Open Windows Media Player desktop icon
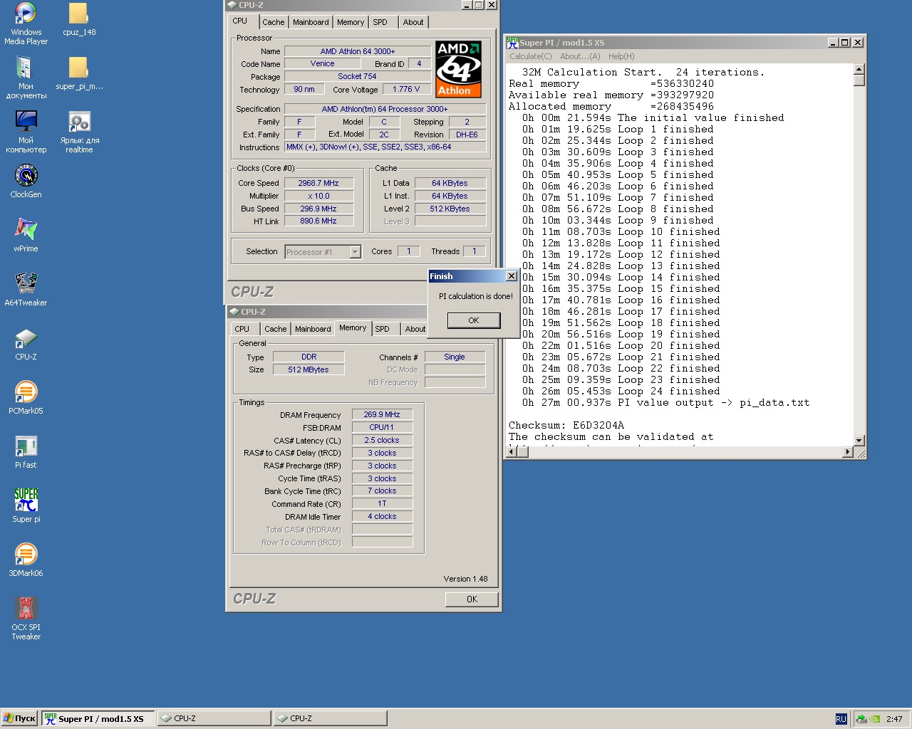Viewport: 912px width, 729px height. pyautogui.click(x=26, y=23)
